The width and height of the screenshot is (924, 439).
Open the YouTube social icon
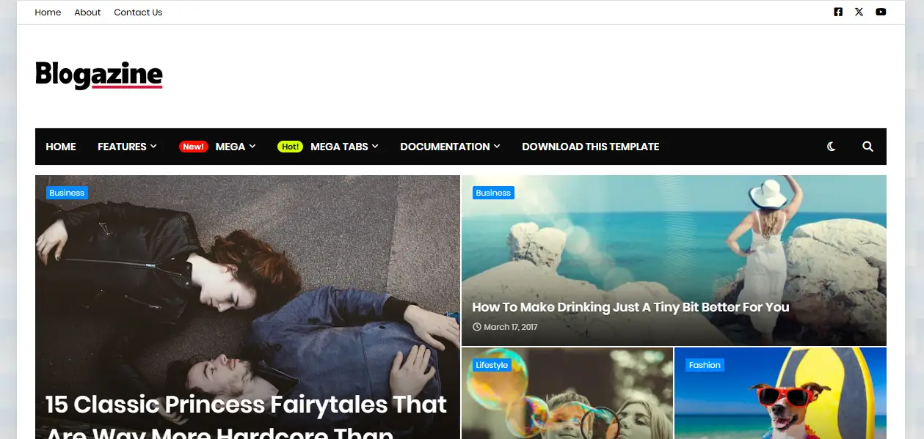(x=881, y=12)
